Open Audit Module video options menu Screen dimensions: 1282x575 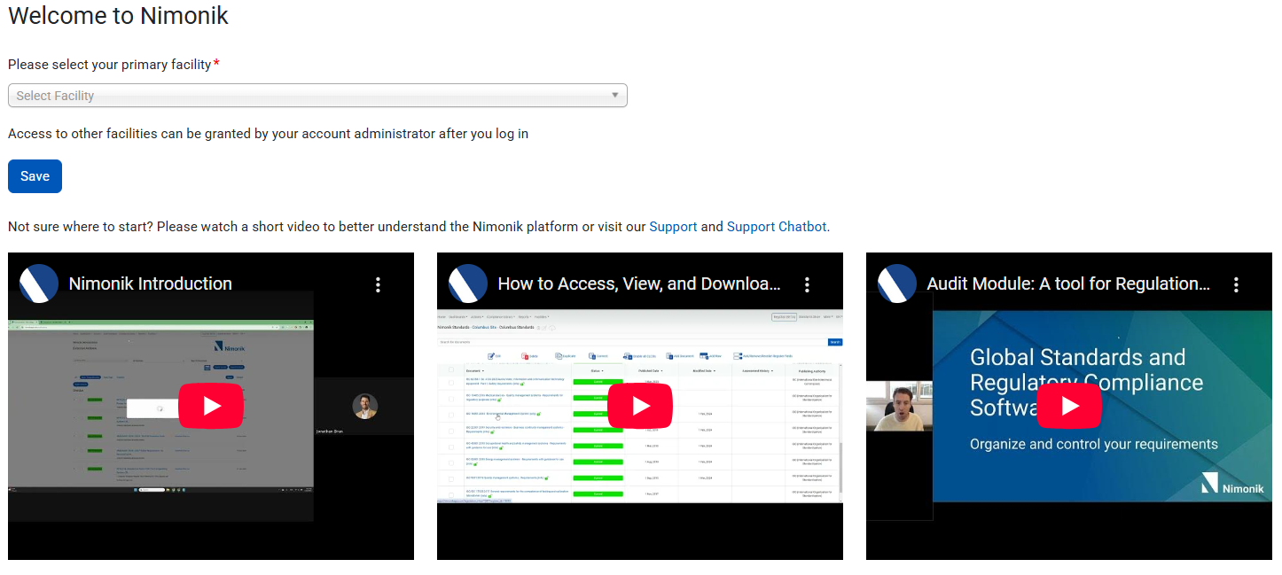tap(1236, 284)
